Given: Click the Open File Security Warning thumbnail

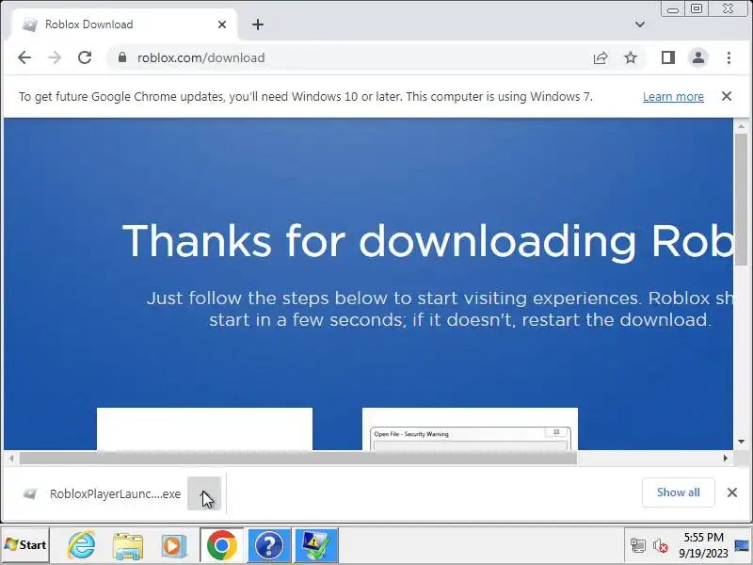Looking at the screenshot, I should point(470,429).
